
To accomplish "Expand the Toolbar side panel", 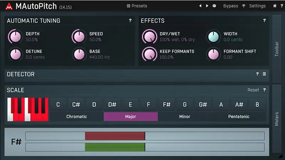I will pyautogui.click(x=277, y=48).
